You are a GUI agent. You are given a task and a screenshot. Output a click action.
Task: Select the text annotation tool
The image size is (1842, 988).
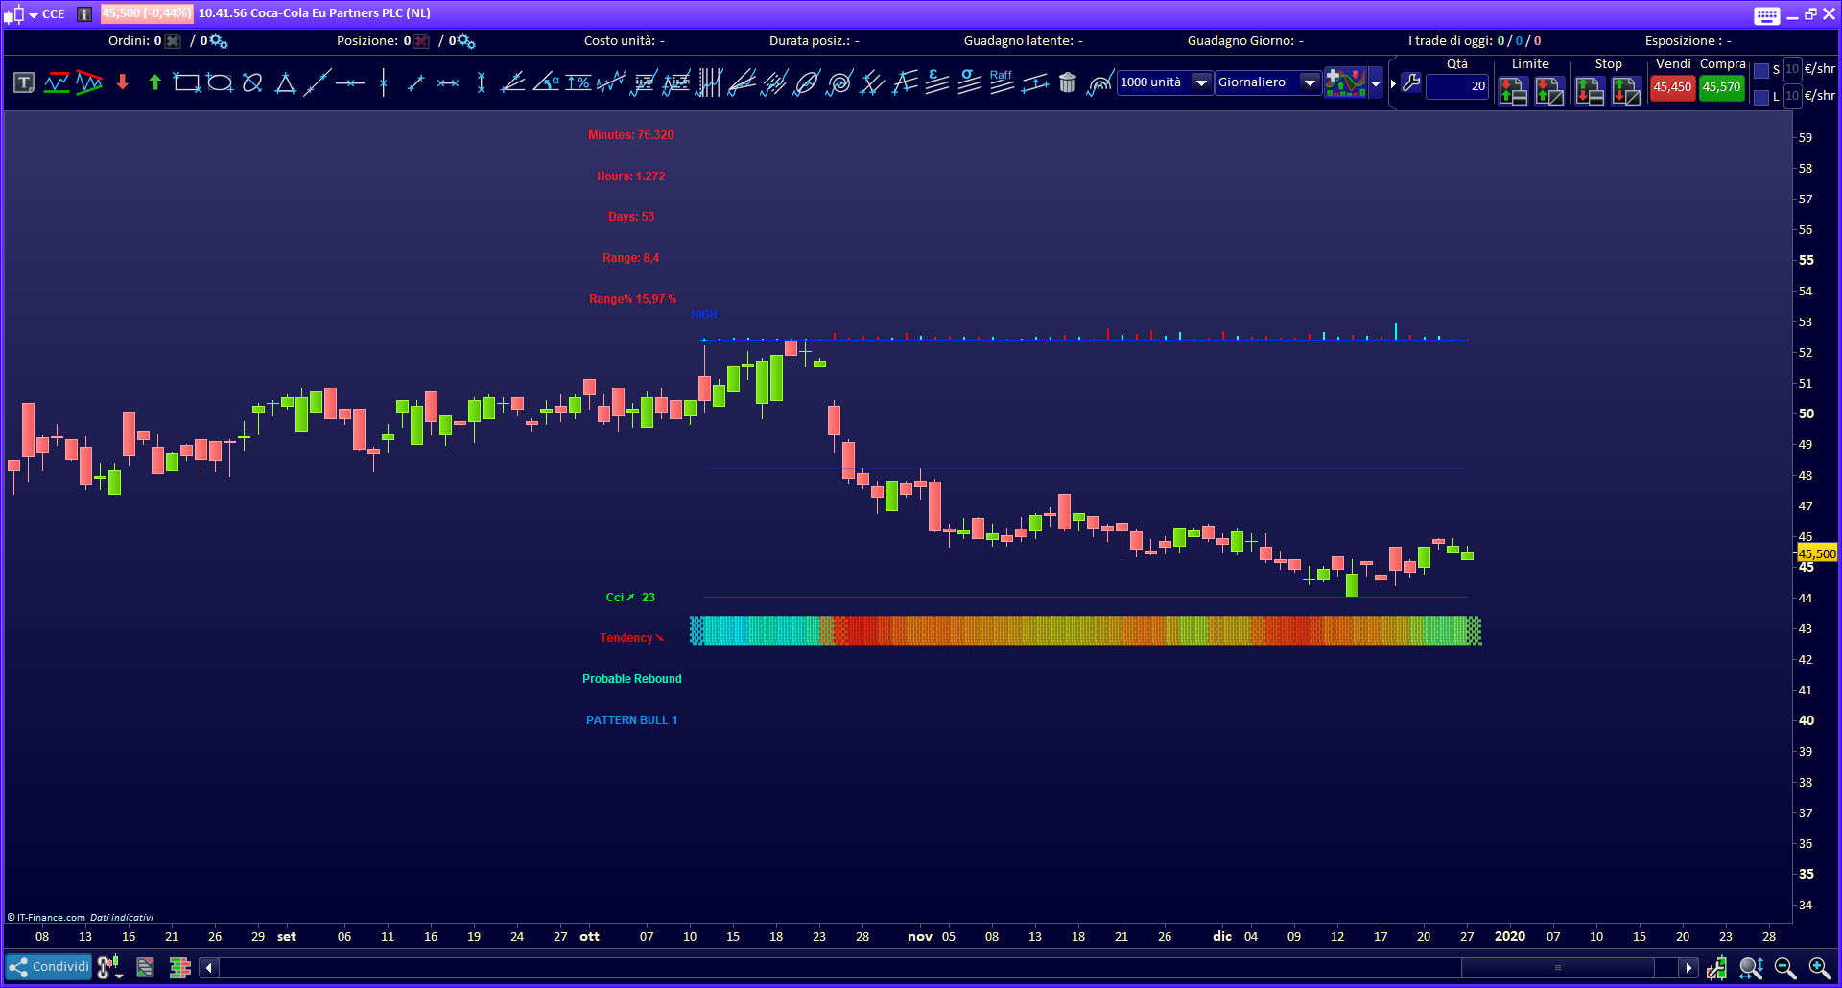(24, 83)
